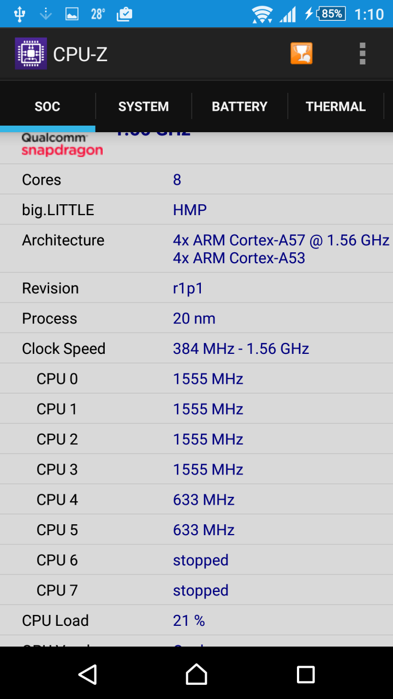
Task: Switch to the SYSTEM tab
Action: (x=144, y=106)
